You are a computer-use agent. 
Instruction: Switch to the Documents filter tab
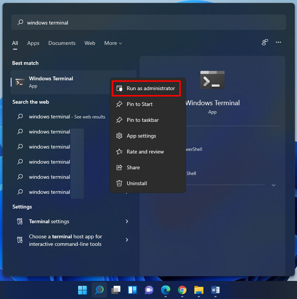[62, 43]
